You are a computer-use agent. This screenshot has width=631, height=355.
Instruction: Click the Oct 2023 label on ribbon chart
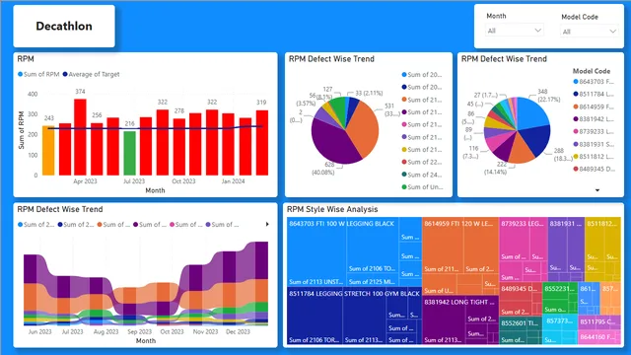point(172,332)
